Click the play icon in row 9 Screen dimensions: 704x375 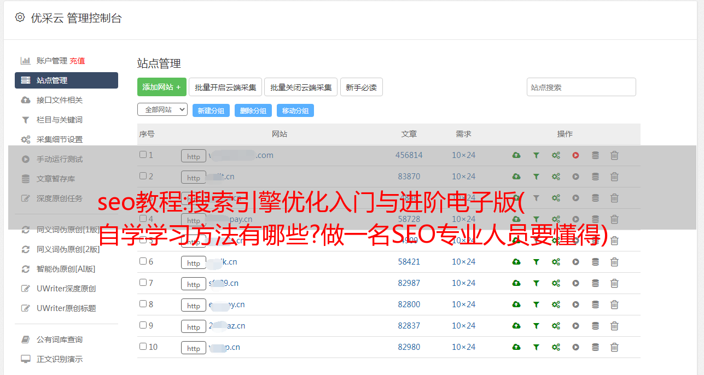[575, 326]
